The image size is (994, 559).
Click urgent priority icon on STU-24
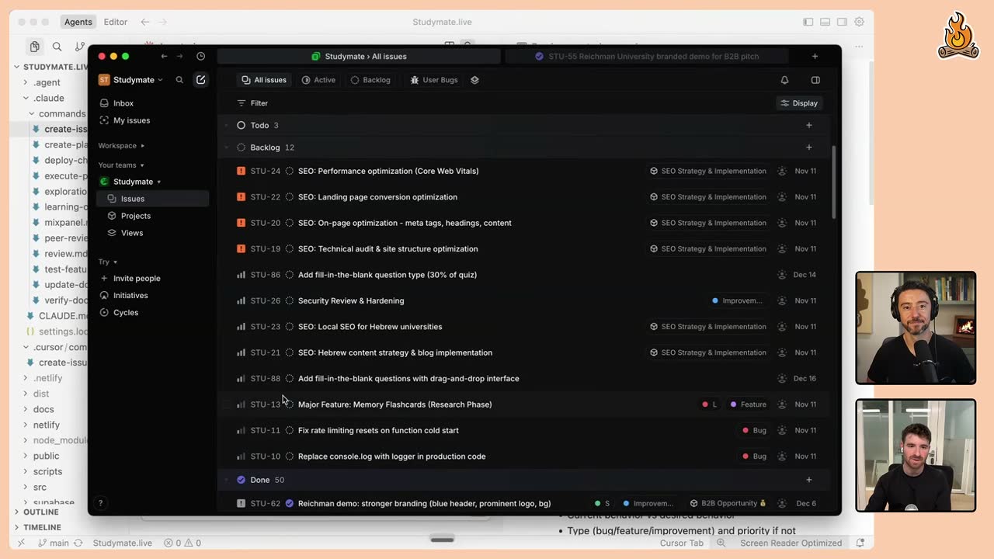tap(241, 171)
